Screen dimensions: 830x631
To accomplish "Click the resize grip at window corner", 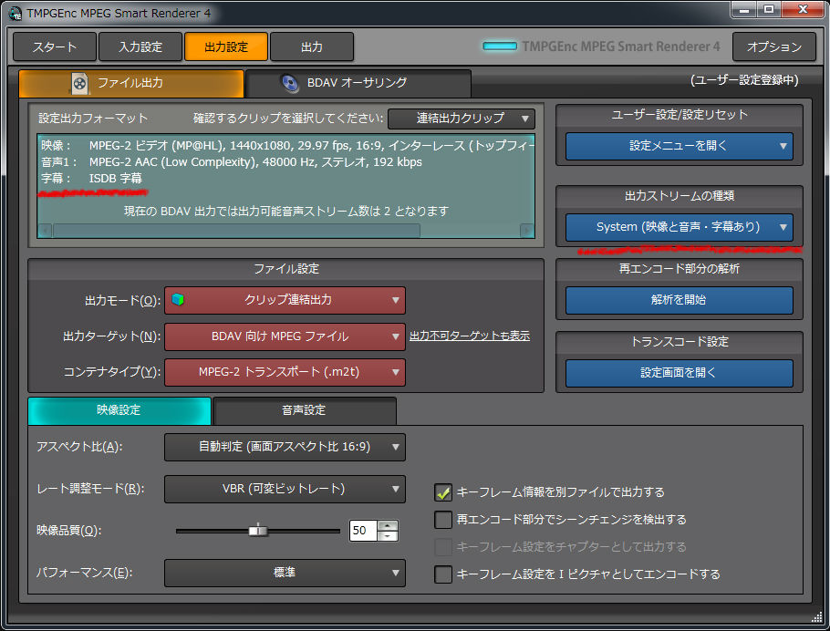I will [816, 616].
